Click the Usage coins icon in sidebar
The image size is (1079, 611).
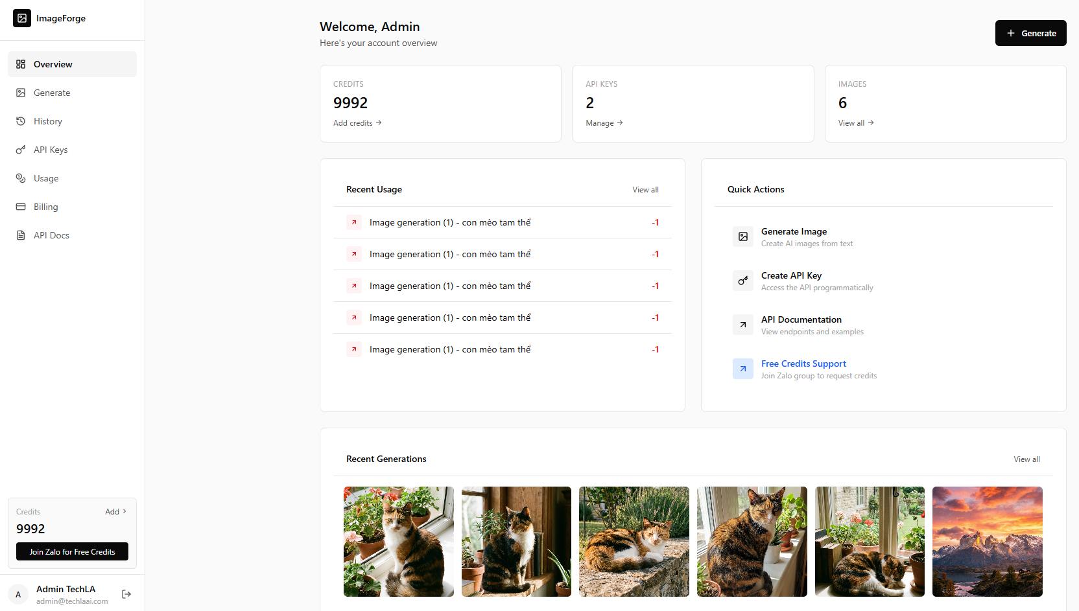(x=21, y=178)
